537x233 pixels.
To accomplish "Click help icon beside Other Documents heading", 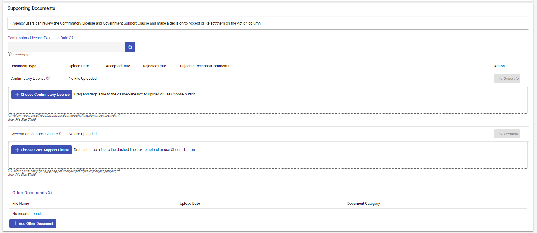I will (x=50, y=193).
